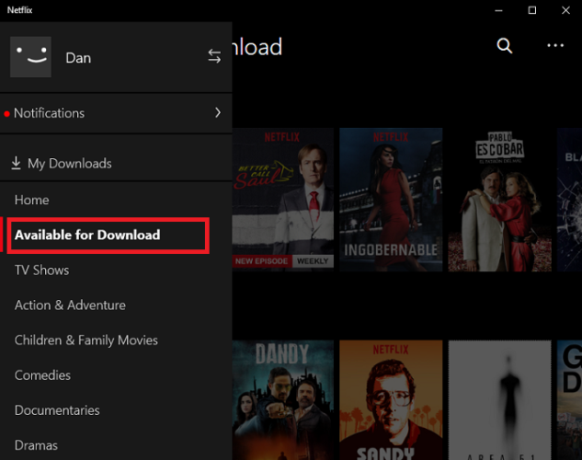Click the switch profile arrows icon
582x460 pixels.
214,56
